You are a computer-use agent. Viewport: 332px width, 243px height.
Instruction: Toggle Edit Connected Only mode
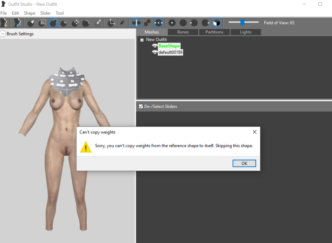(147, 23)
